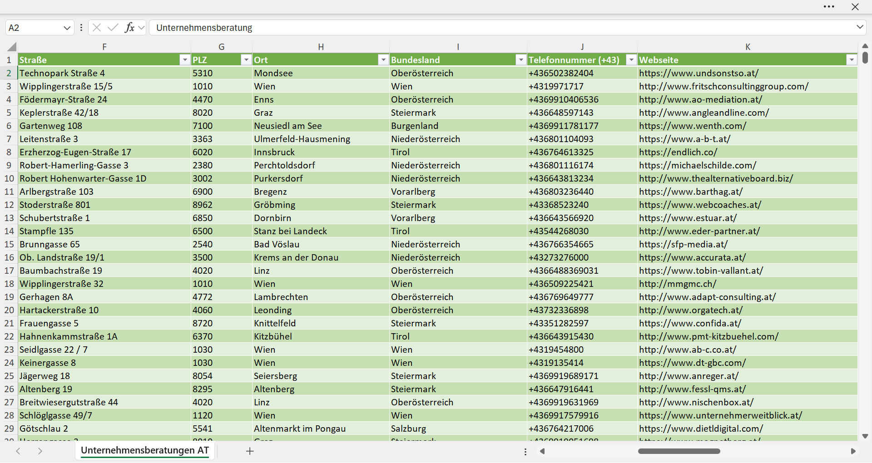Click the Bundesland cell Salzburg
Screen dimensions: 872x463
click(458, 429)
